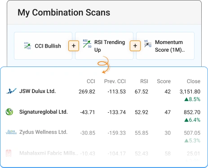Sort by the Prev. CCI column header
The image size is (208, 168).
115,81
